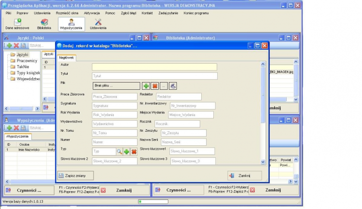Click the Miejsce Wydania input field
The width and height of the screenshot is (362, 209).
click(191, 115)
